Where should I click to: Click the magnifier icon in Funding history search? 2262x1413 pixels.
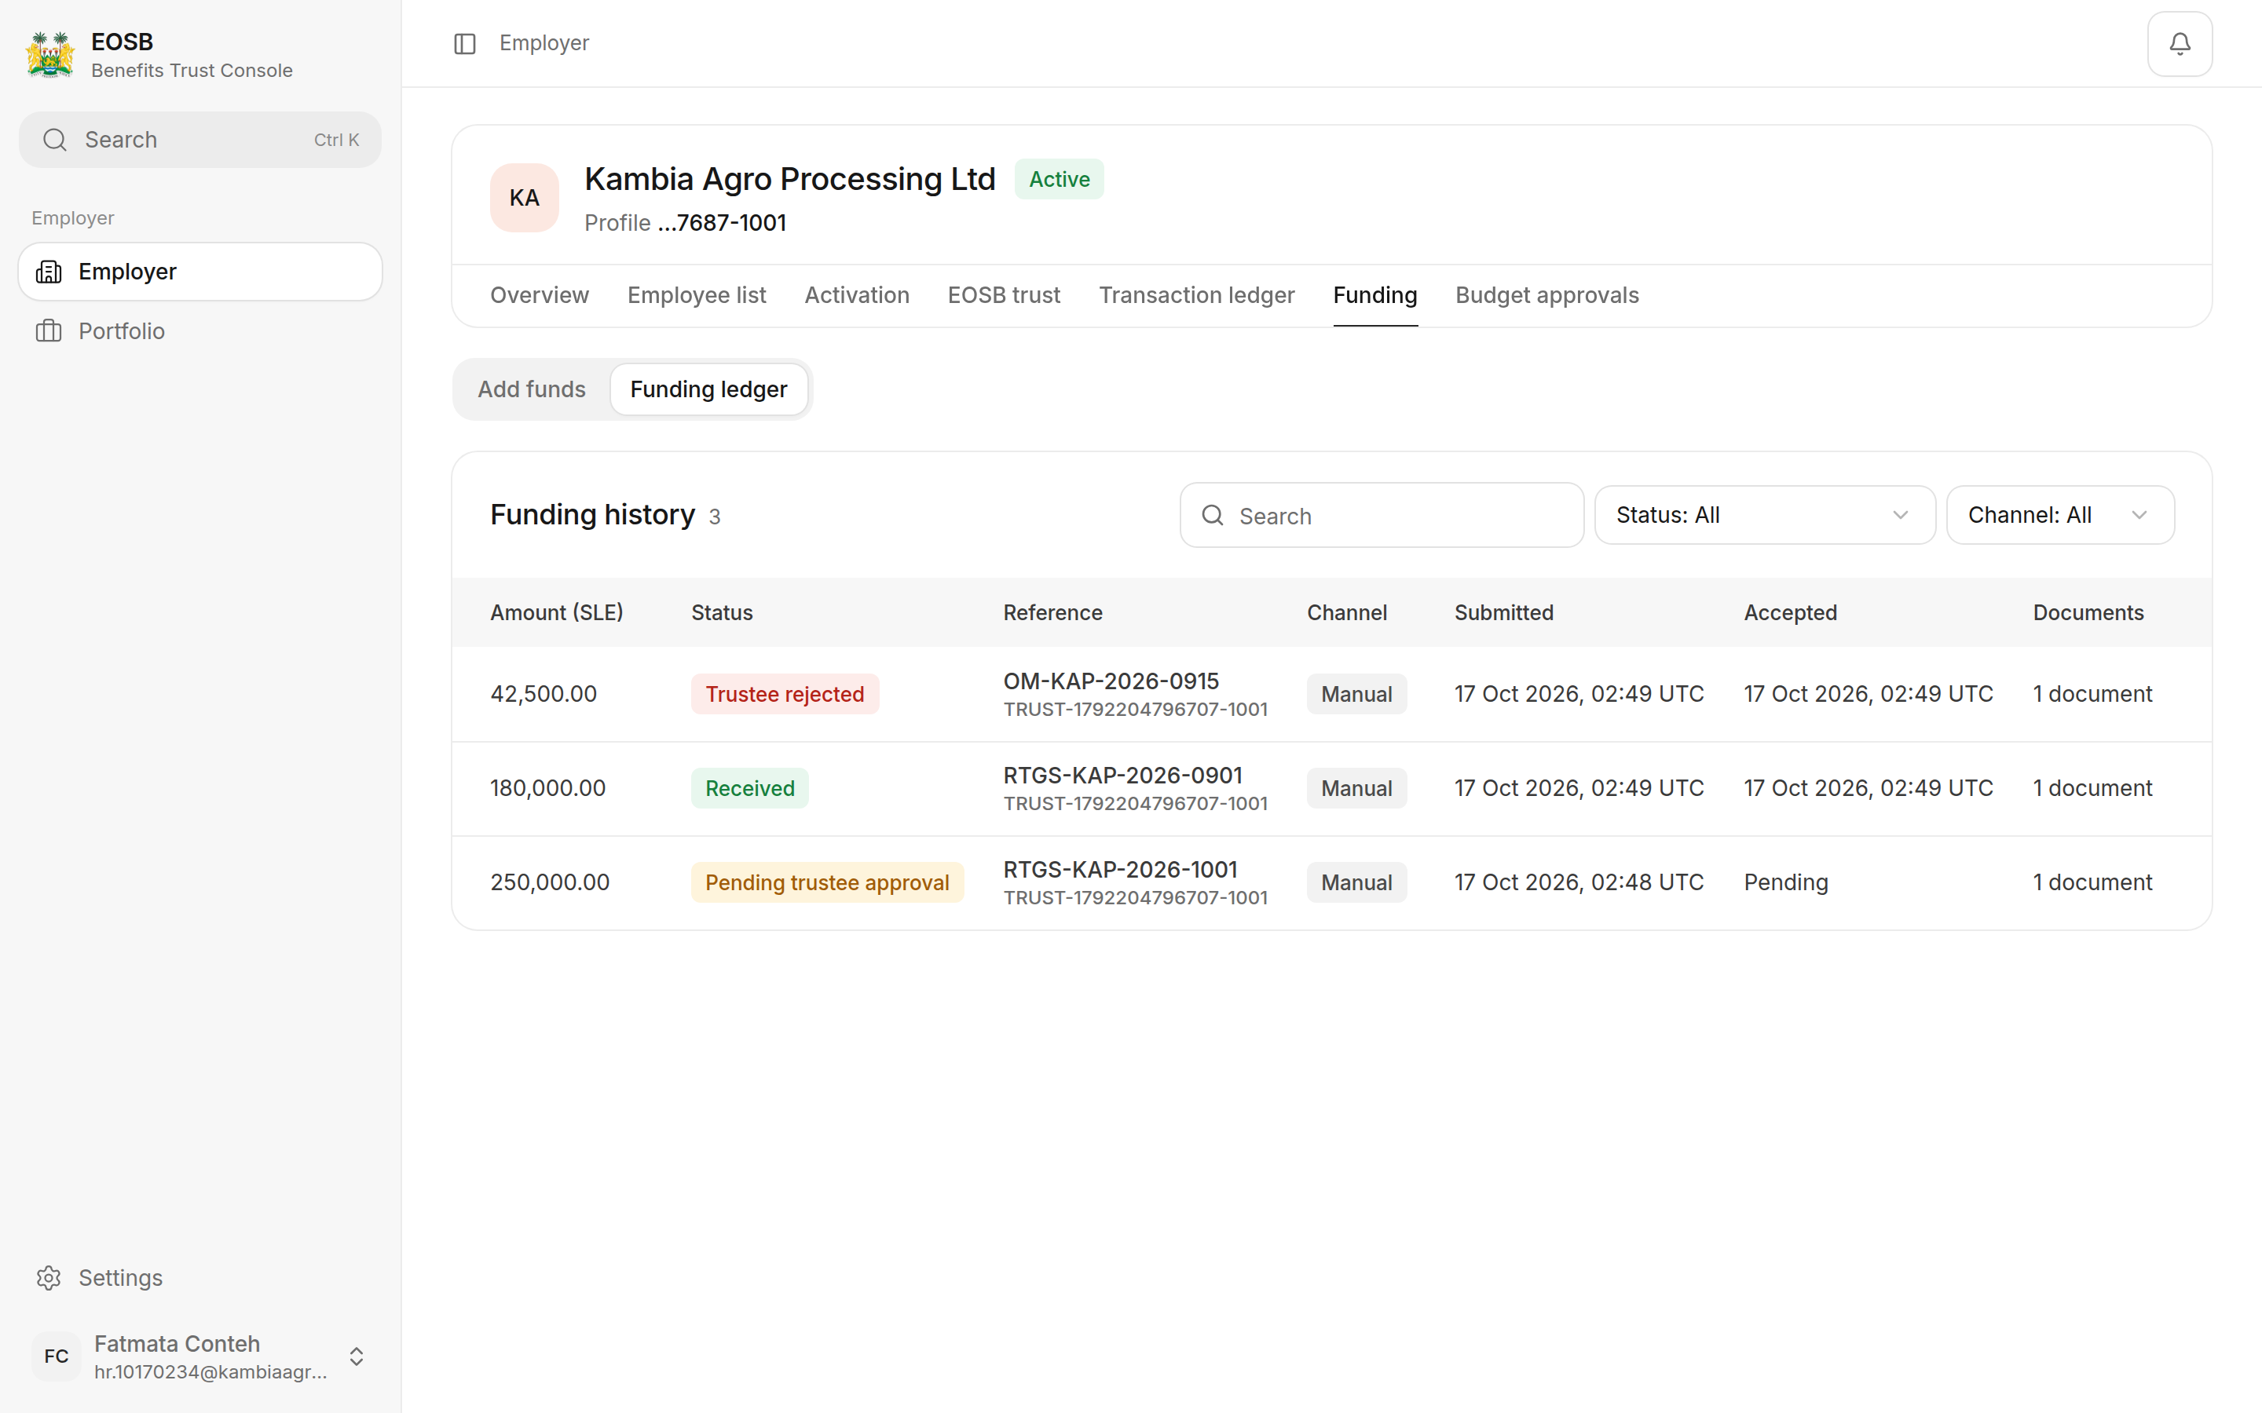tap(1213, 515)
